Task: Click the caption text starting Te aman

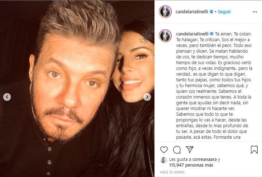Action: pos(214,86)
